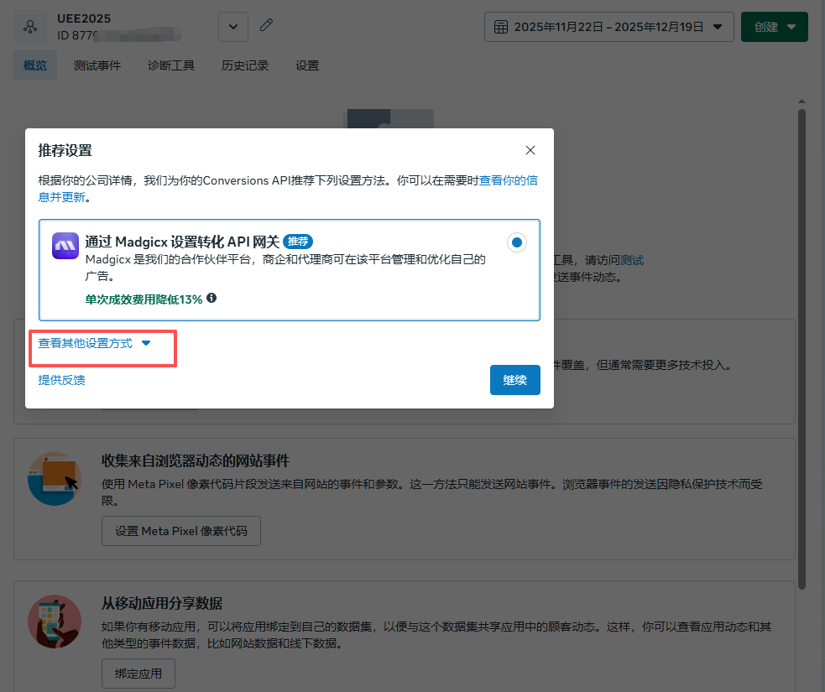Click info icon next to 单次成效费用降低13%
The width and height of the screenshot is (825, 692).
211,298
